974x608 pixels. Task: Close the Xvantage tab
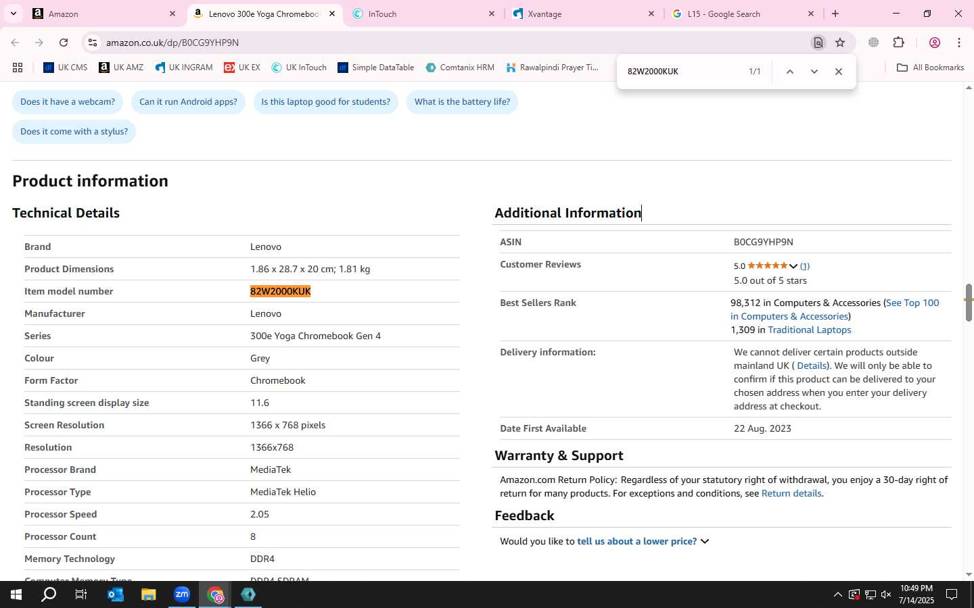(651, 14)
